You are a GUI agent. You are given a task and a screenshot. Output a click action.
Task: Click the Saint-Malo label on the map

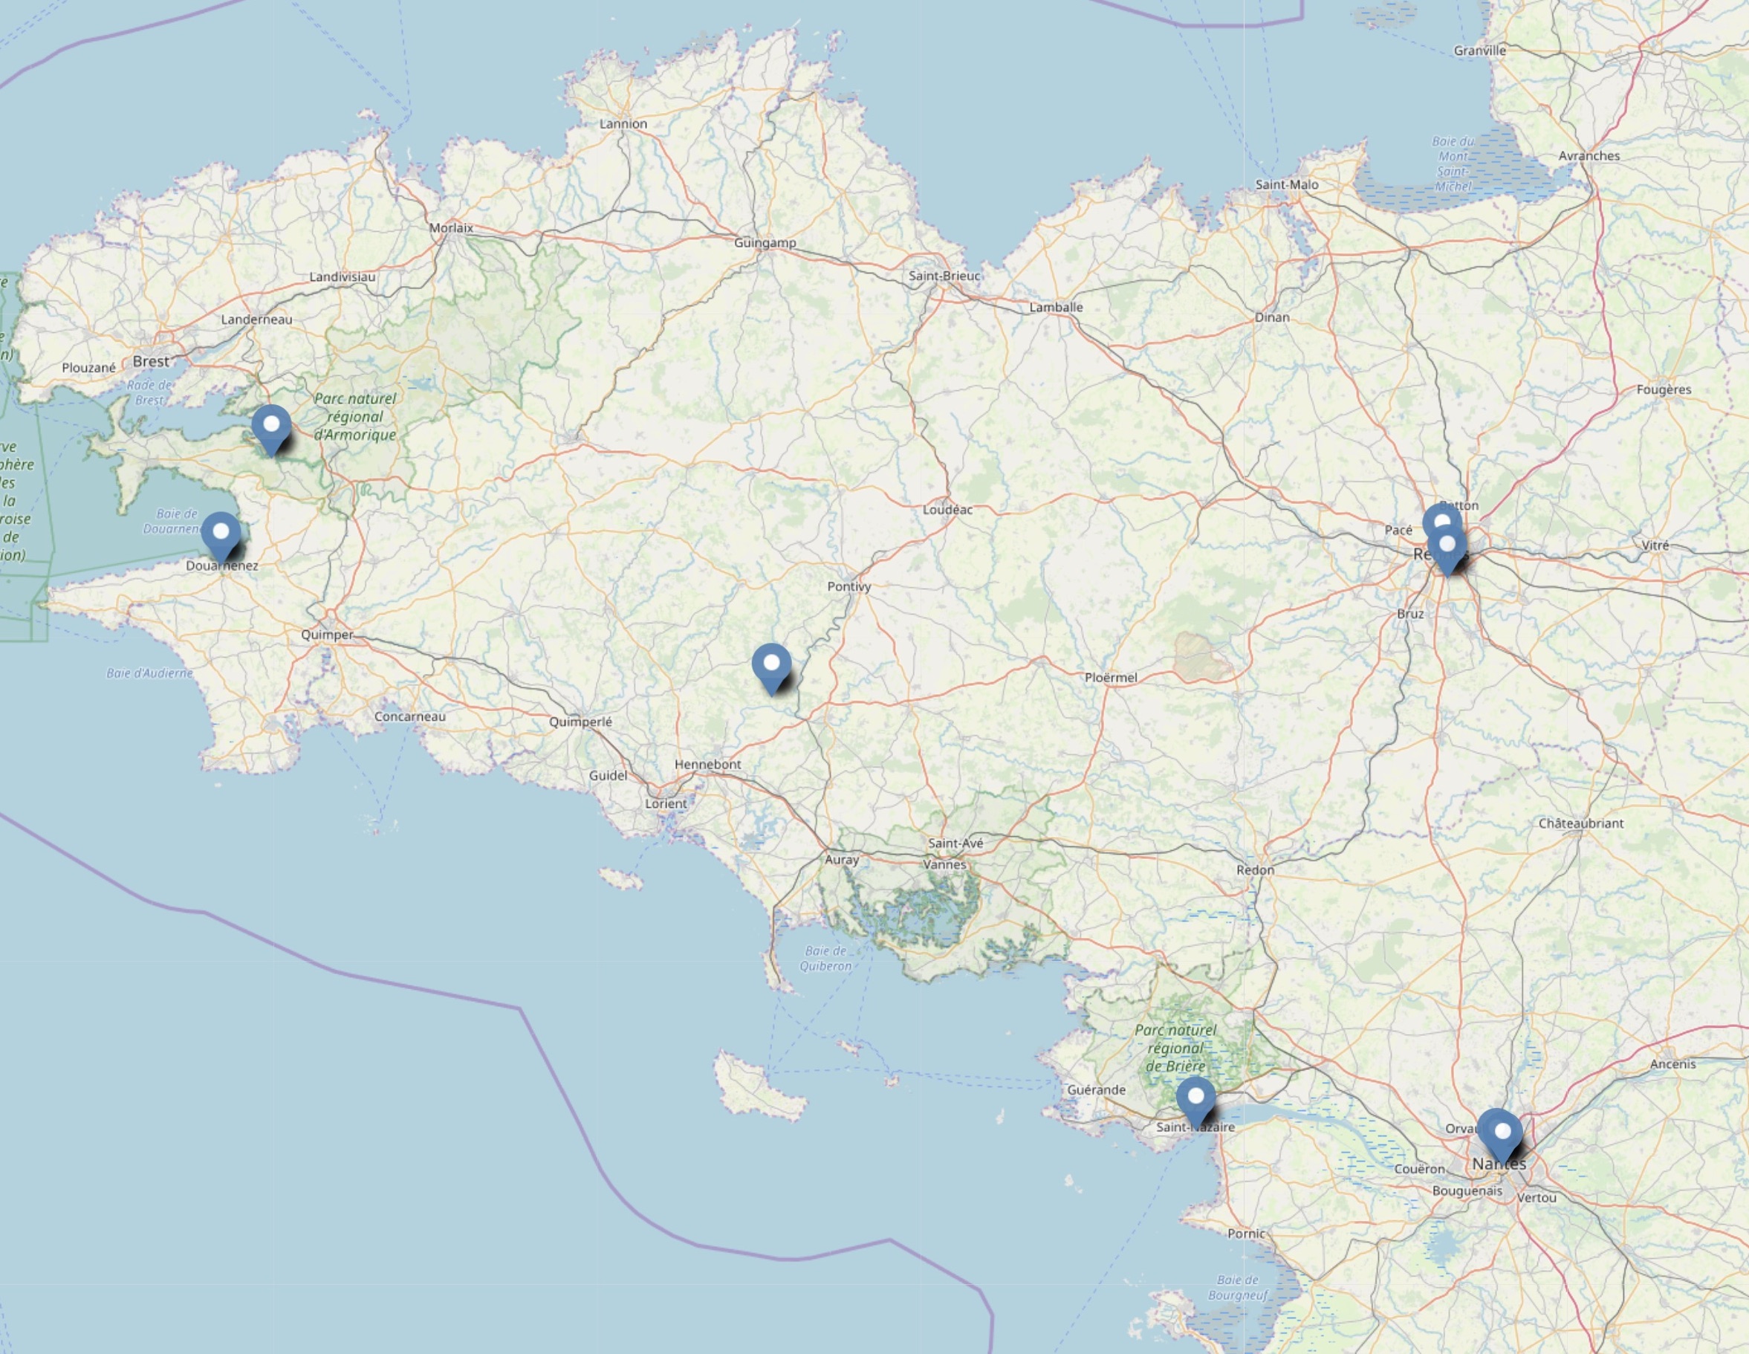pyautogui.click(x=1286, y=184)
